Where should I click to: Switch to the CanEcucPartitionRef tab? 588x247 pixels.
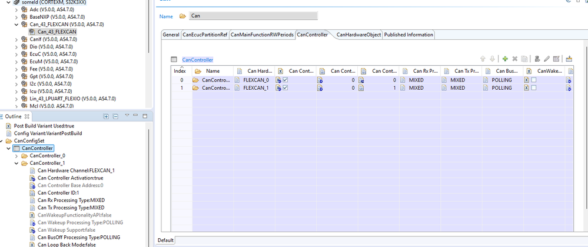point(205,35)
